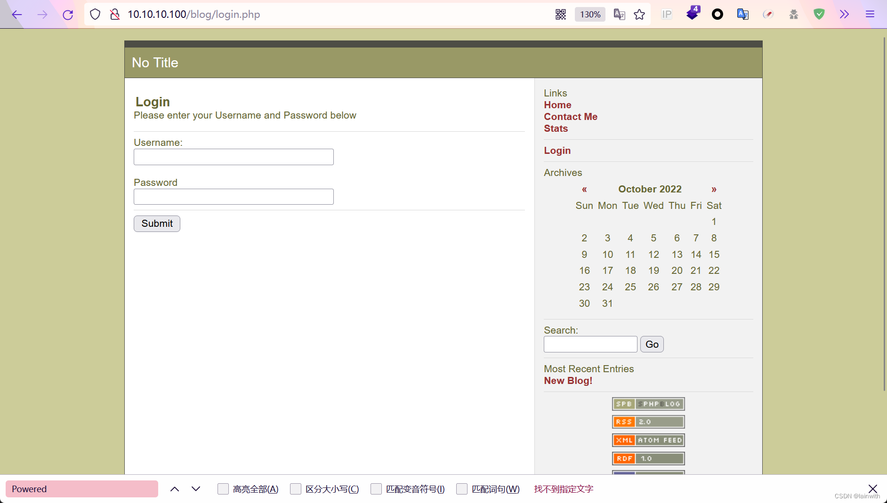
Task: Click the SPB SPHPBLOG badge
Action: coord(648,404)
